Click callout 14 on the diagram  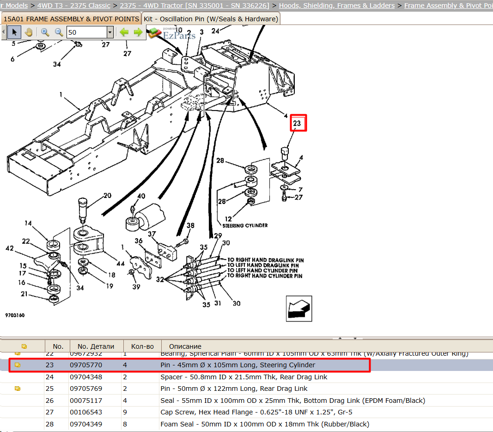coord(28,223)
